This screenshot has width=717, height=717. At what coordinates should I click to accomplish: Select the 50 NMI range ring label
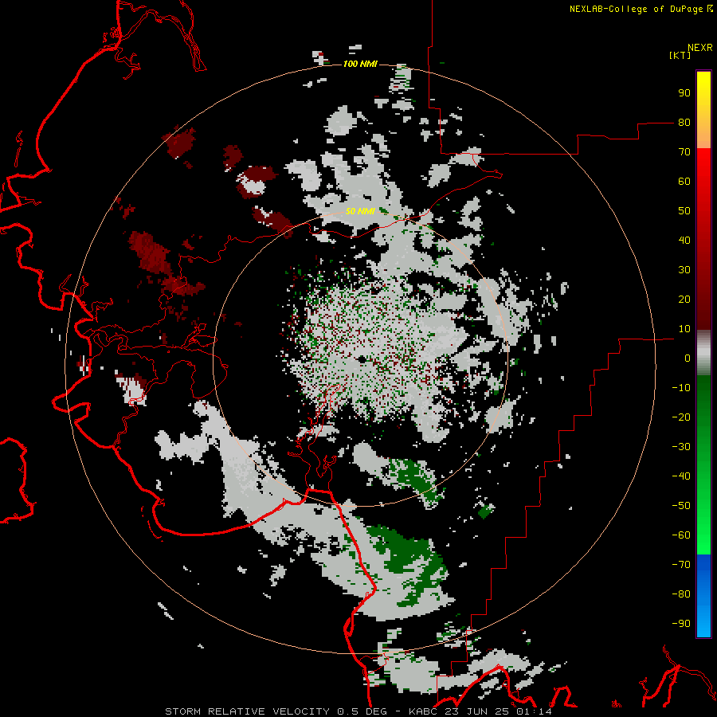pyautogui.click(x=360, y=211)
